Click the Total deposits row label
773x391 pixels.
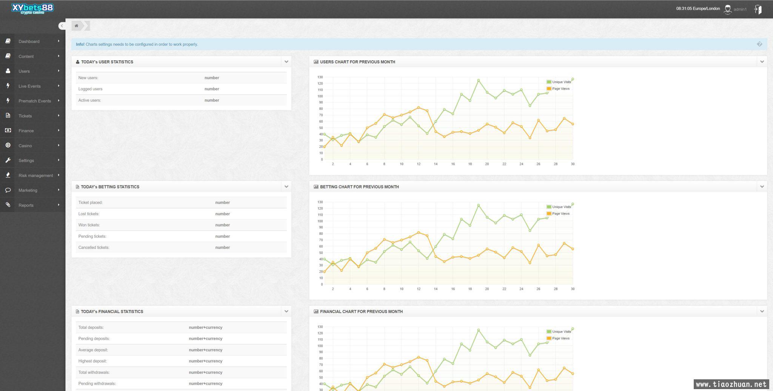click(x=91, y=327)
